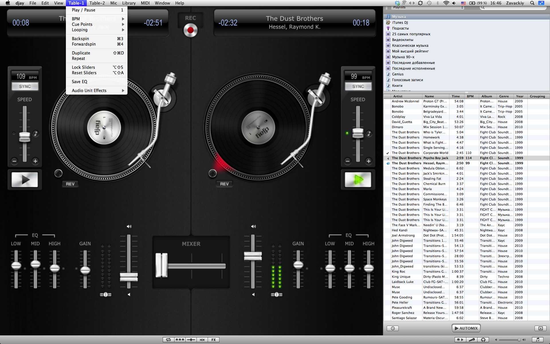Click the left deck SPEED slider handle
The width and height of the screenshot is (550, 344).
pos(25,137)
